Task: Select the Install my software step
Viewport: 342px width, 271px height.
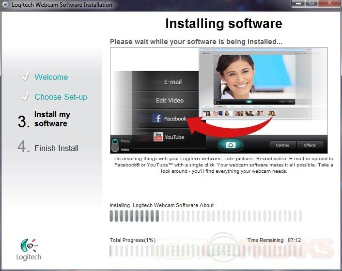Action: click(x=52, y=119)
